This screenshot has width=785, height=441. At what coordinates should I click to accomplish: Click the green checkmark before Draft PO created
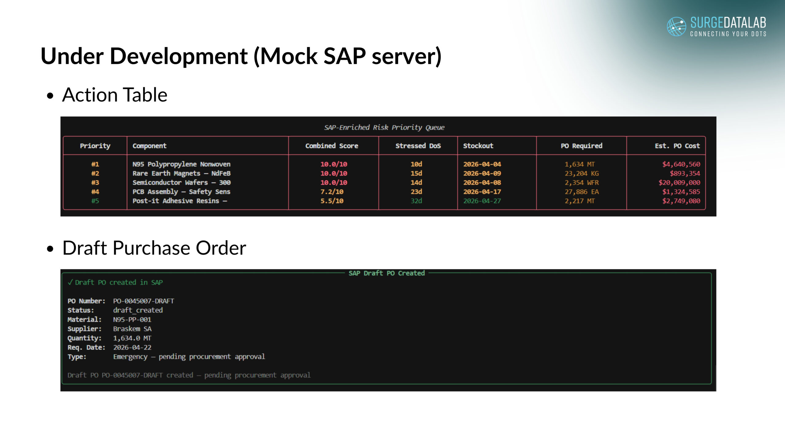coord(70,282)
